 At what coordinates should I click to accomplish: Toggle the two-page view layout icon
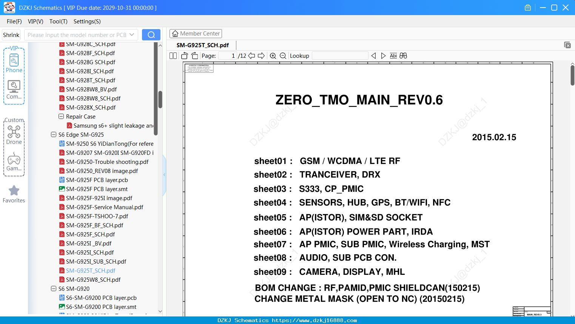[173, 56]
